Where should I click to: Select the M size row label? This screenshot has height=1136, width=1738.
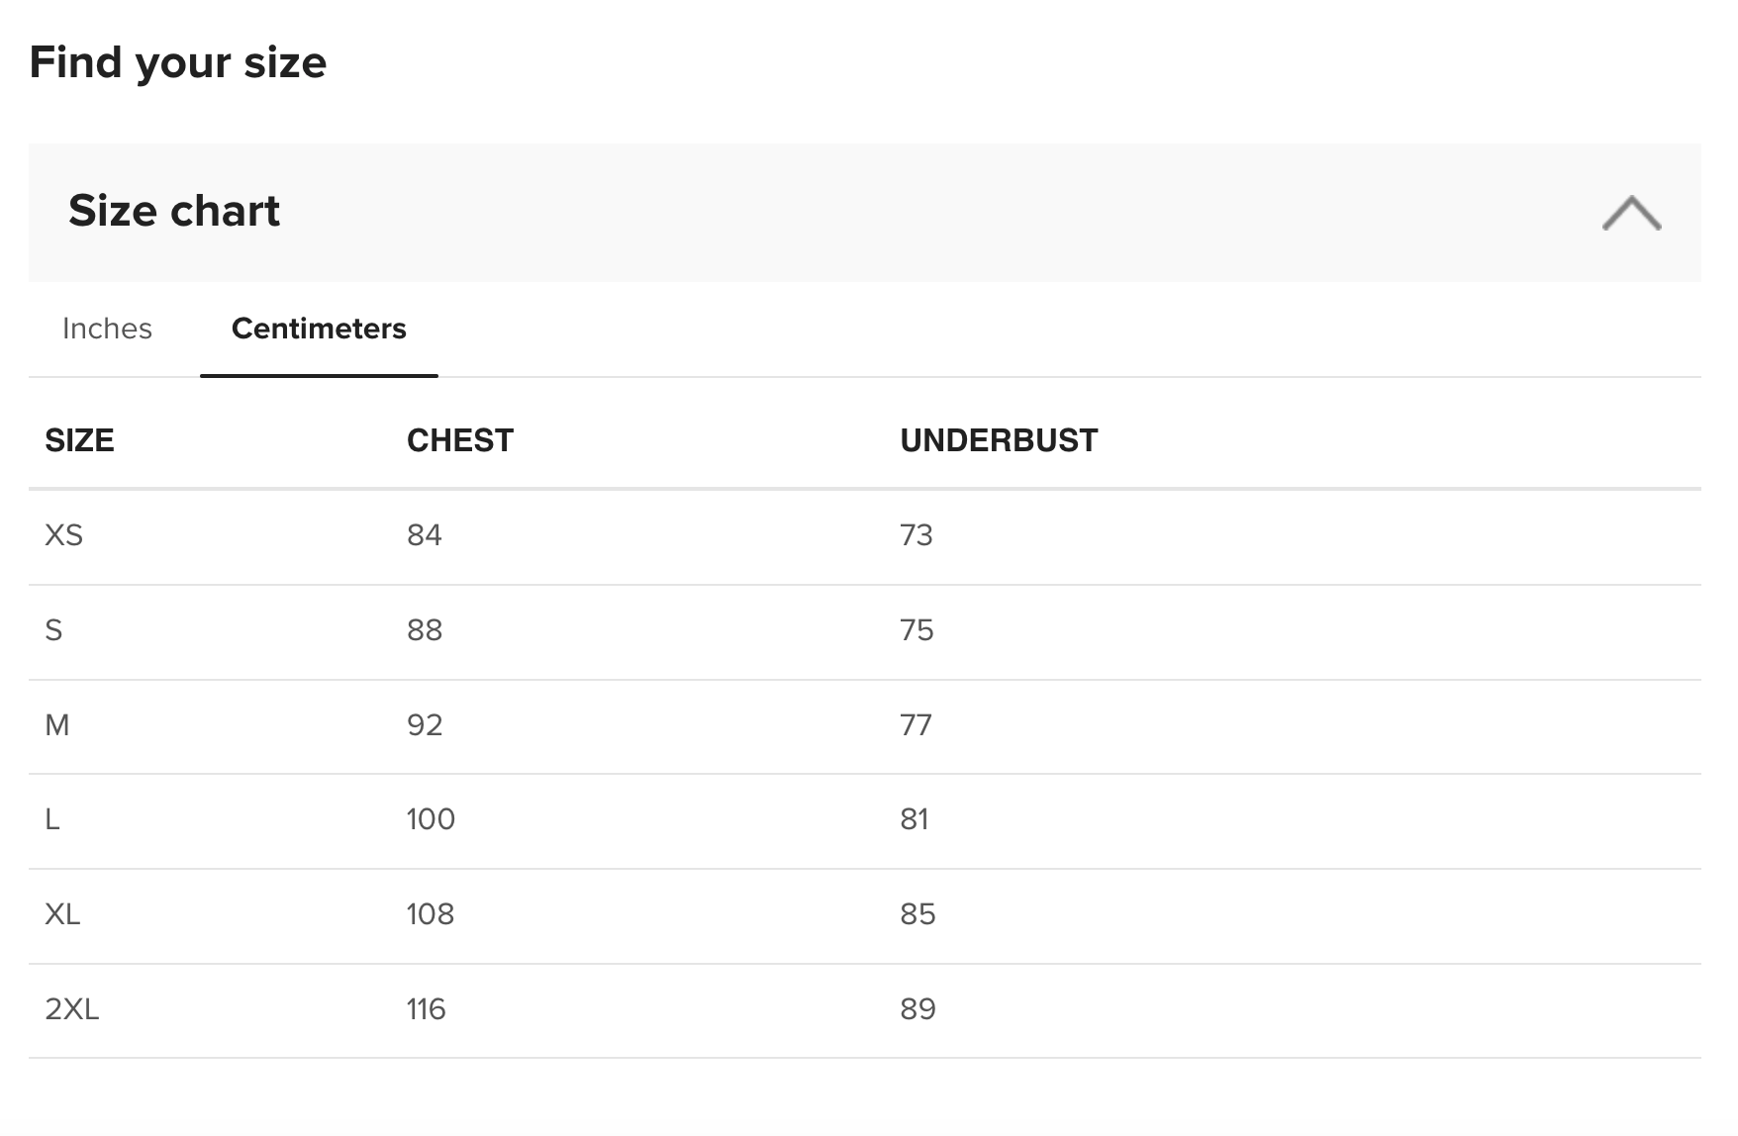pyautogui.click(x=57, y=725)
